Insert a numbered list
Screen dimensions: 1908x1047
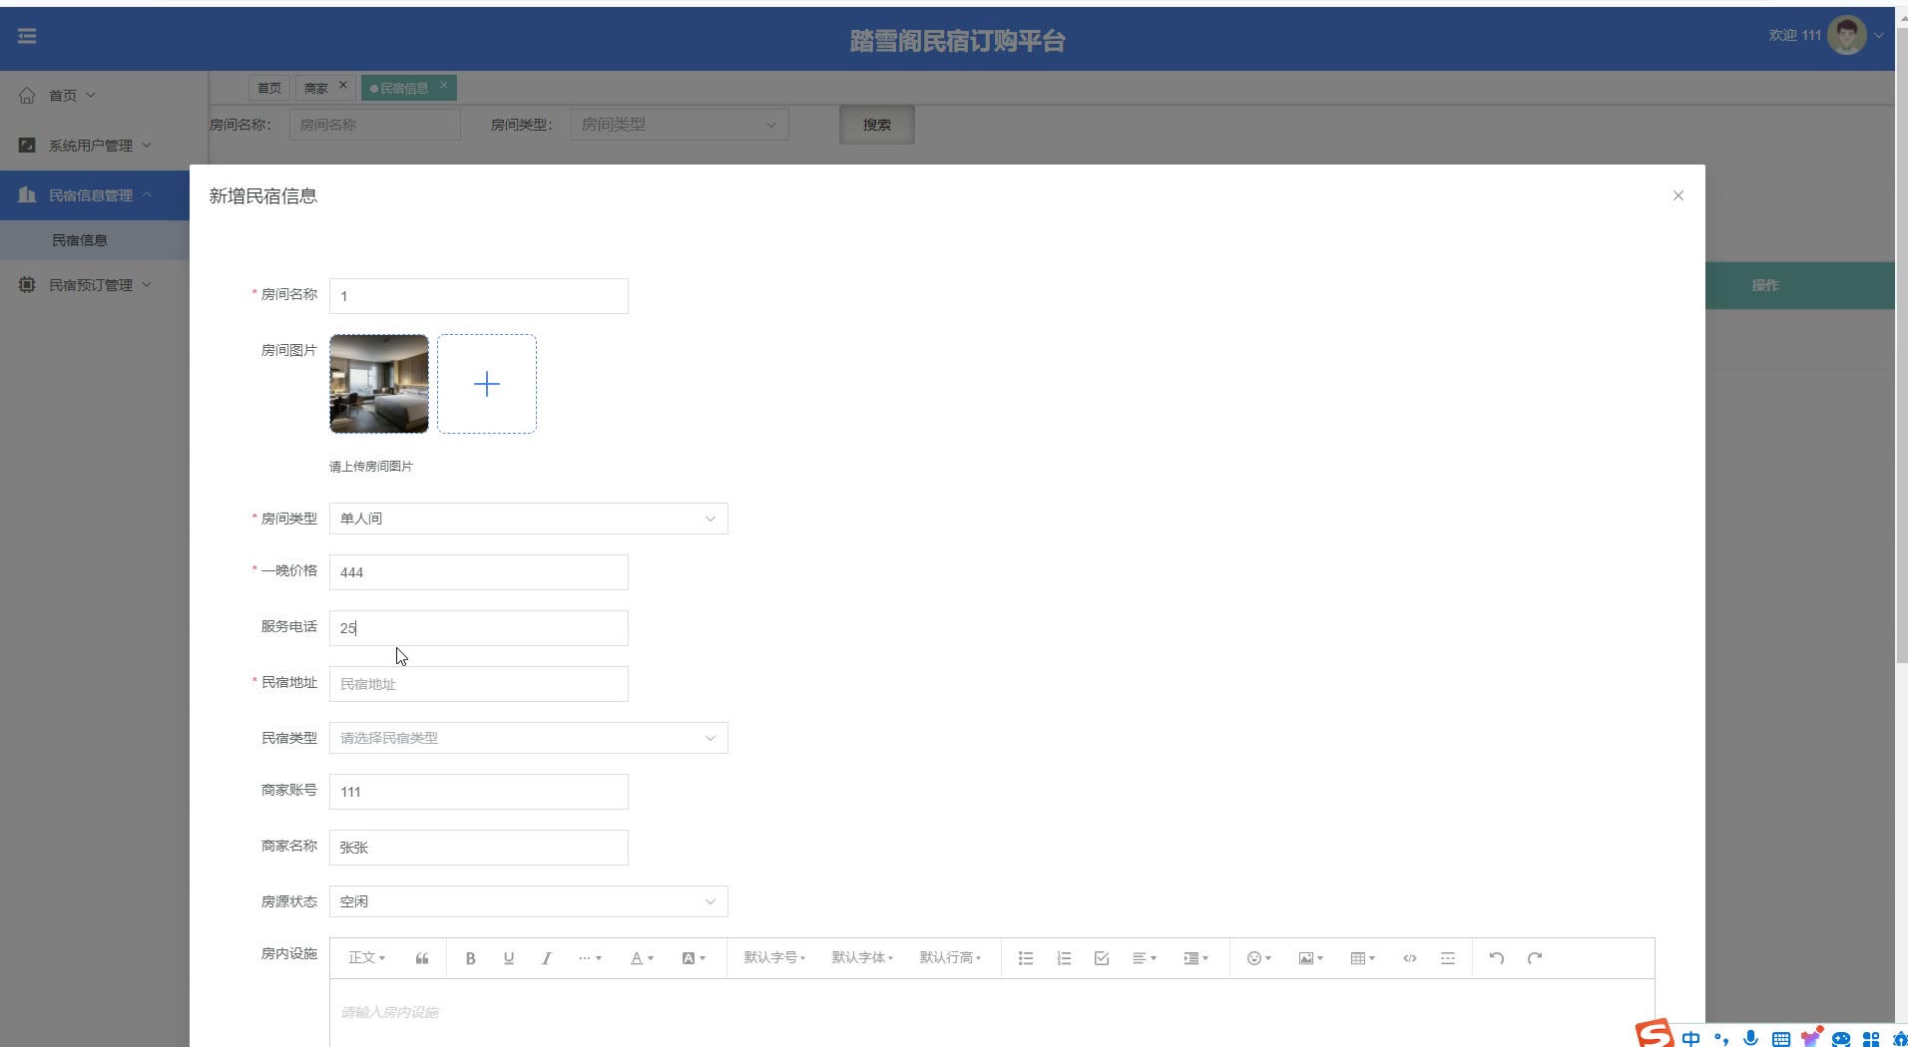pyautogui.click(x=1064, y=958)
